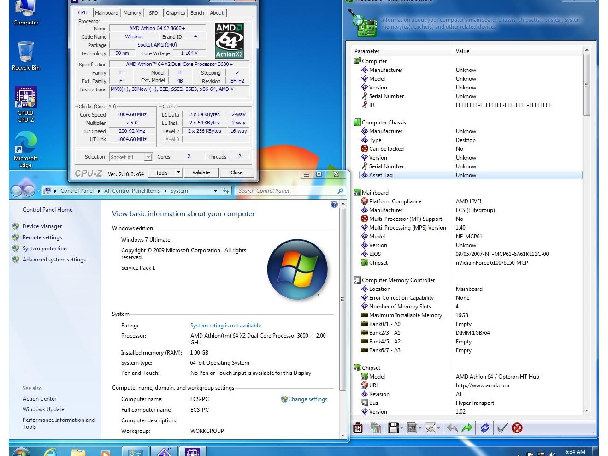Screen dimensions: 608x456
Task: Click the blue help question mark icon
Action: [x=334, y=204]
